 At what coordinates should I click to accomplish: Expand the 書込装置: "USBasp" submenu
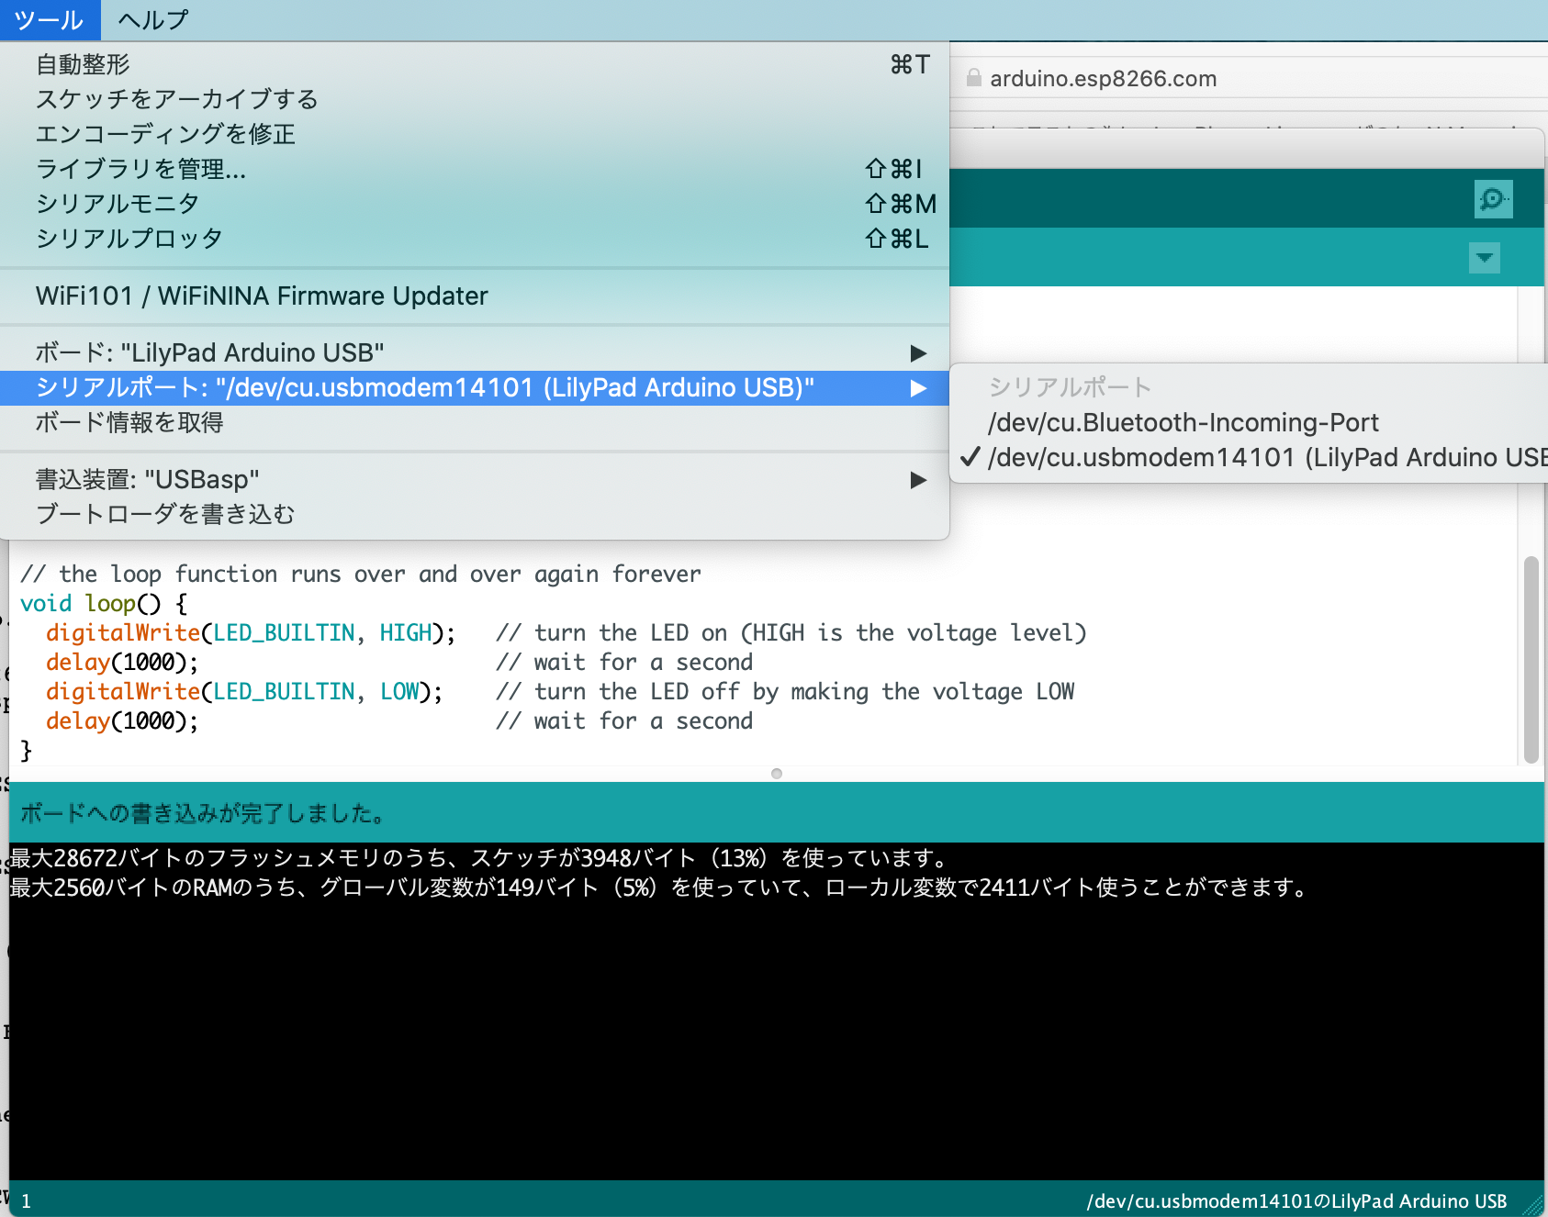tap(475, 479)
